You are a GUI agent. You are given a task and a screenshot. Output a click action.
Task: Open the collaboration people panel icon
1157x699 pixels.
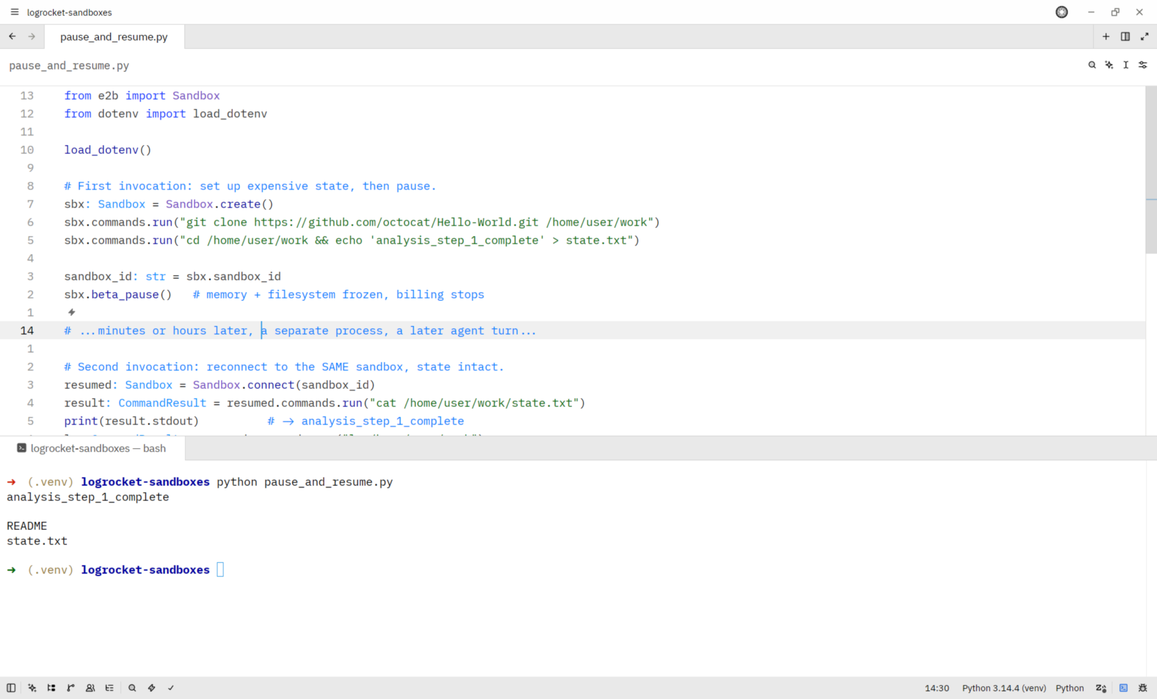pos(90,688)
